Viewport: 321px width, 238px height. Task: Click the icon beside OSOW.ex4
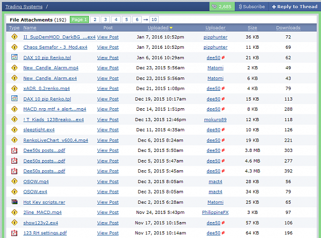click(14, 192)
